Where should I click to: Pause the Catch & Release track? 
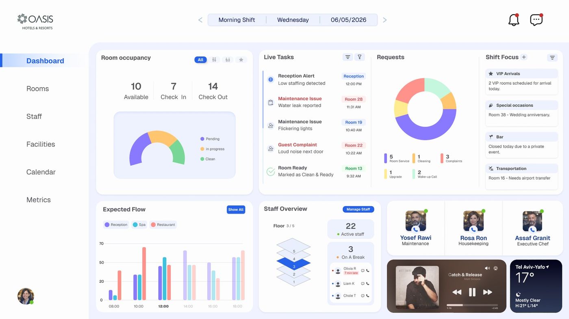[472, 292]
